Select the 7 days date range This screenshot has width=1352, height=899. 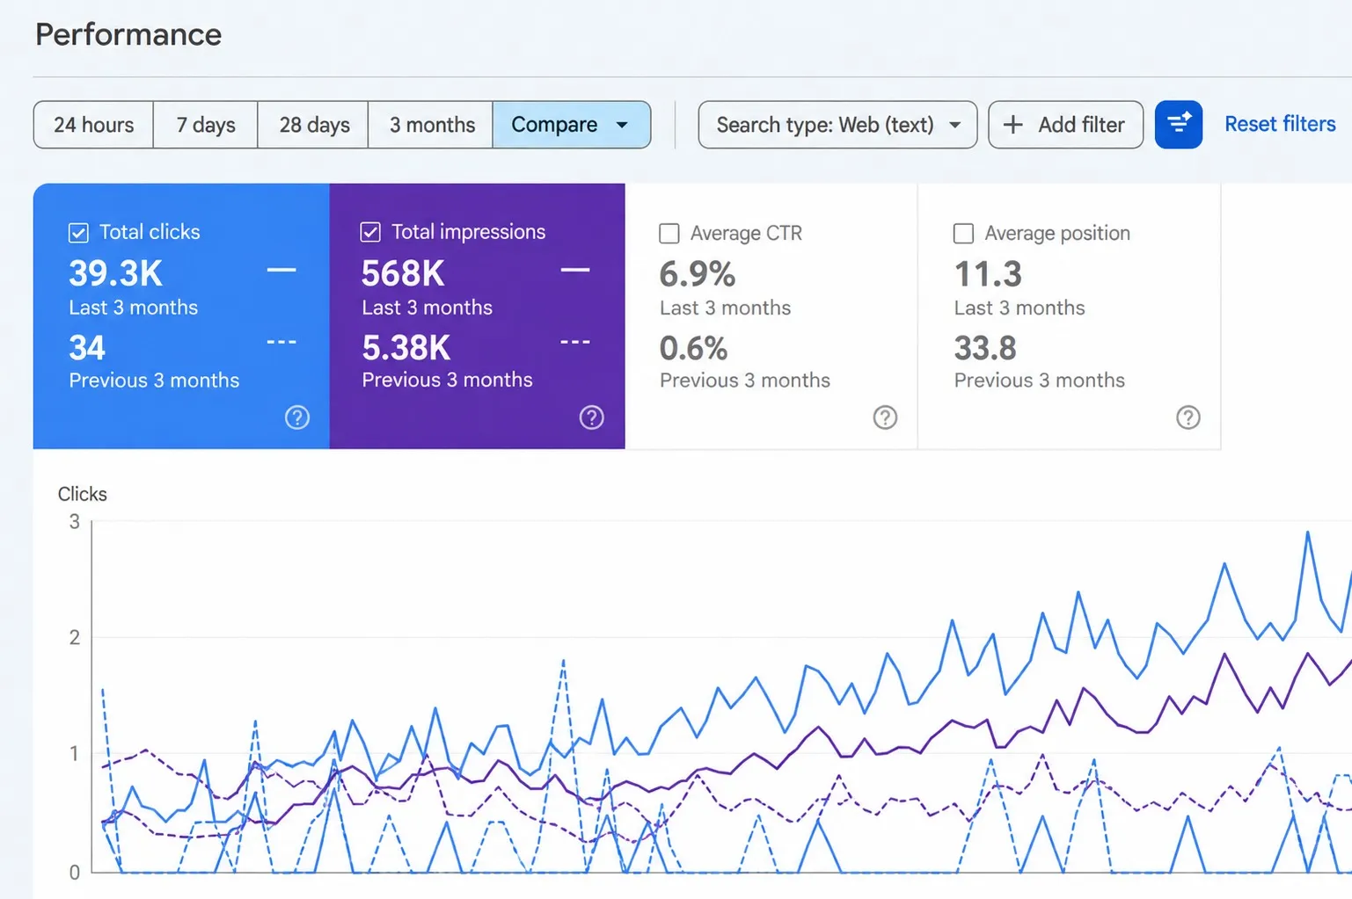tap(206, 125)
